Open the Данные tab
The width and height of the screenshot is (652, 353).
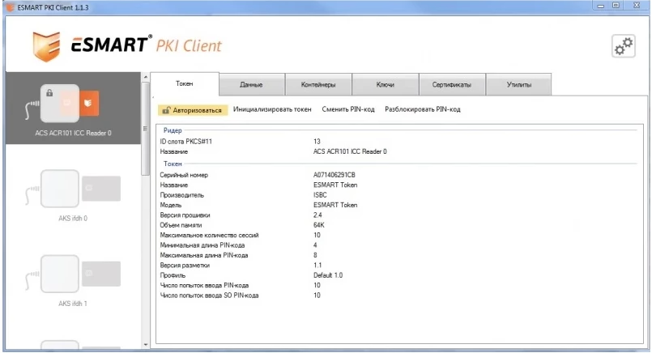pyautogui.click(x=251, y=84)
